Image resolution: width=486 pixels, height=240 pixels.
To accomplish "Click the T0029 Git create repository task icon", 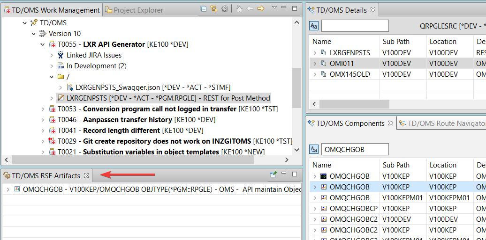I will point(52,141).
